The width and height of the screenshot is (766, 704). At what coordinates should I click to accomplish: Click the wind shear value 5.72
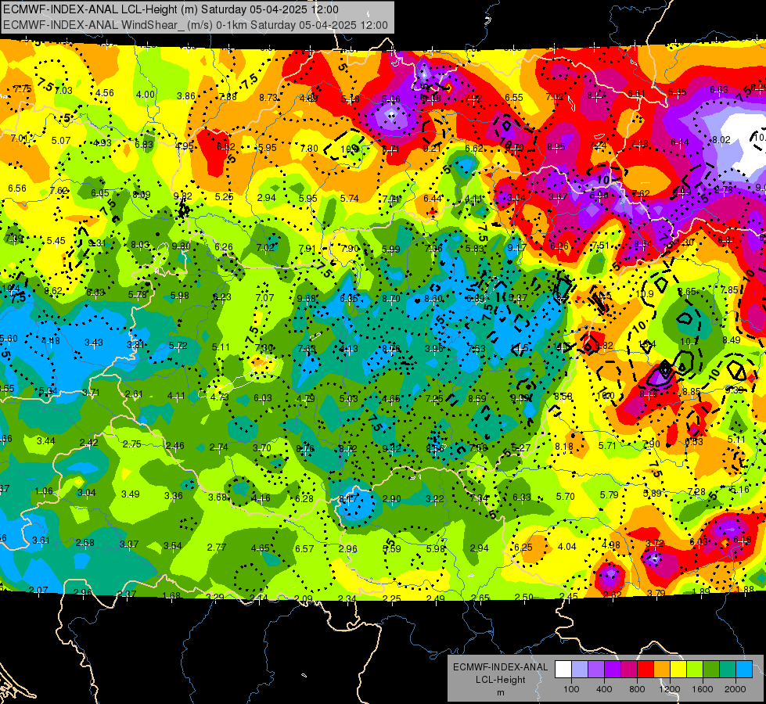click(x=178, y=346)
